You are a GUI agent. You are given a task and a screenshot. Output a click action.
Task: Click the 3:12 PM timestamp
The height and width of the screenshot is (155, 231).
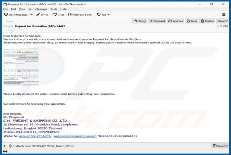(222, 26)
